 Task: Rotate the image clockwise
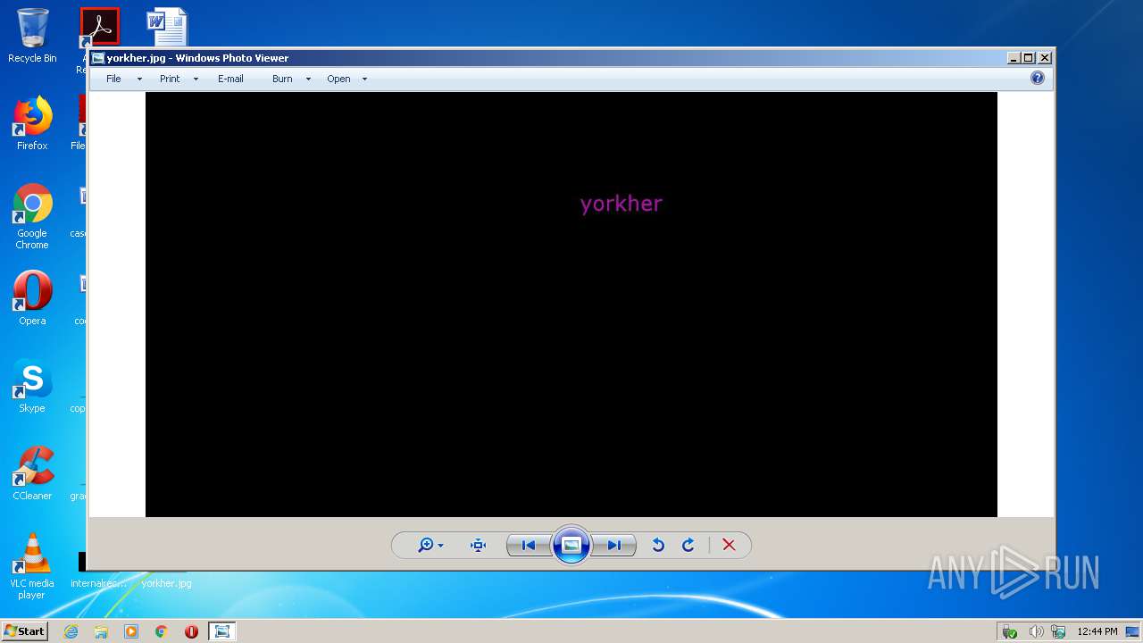pos(688,546)
